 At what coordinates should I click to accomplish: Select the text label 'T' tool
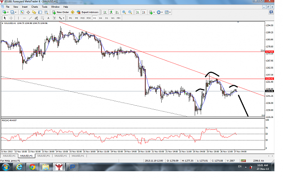(54, 18)
